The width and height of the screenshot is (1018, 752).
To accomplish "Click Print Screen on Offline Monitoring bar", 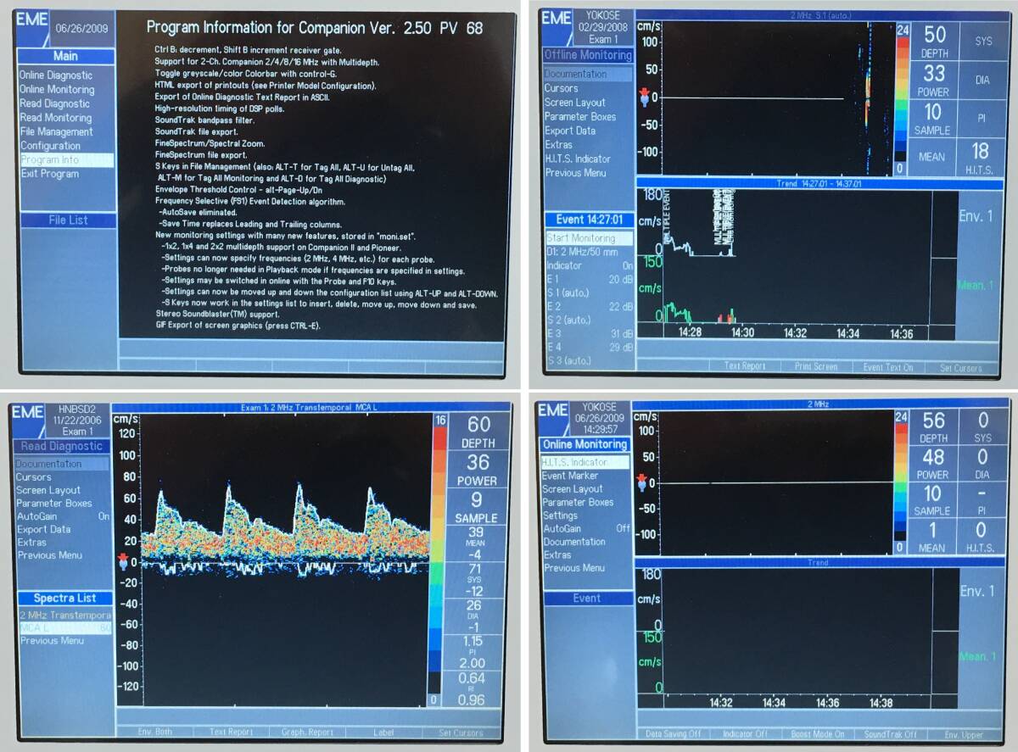I will [815, 366].
